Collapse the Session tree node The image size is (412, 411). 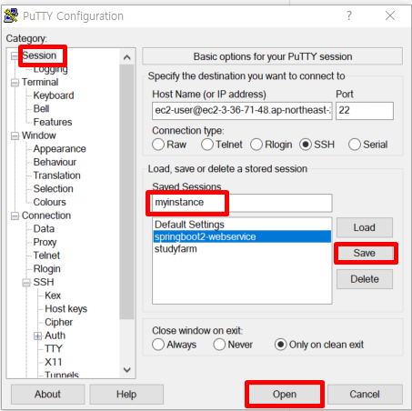[x=15, y=56]
